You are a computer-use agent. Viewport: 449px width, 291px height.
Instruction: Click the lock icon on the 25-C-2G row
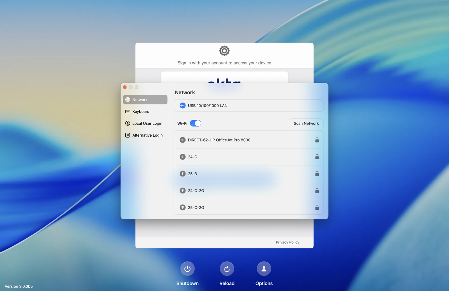pos(317,207)
